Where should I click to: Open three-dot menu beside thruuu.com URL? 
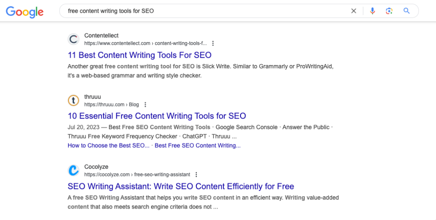pos(145,104)
